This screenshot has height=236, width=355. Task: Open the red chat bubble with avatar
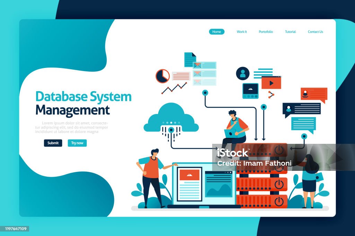click(314, 95)
